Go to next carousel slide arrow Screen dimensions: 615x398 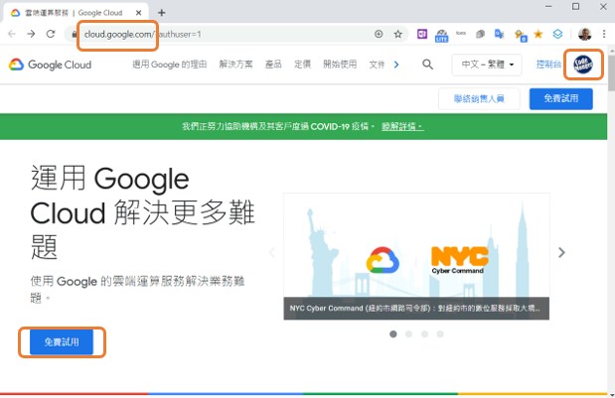(x=561, y=253)
